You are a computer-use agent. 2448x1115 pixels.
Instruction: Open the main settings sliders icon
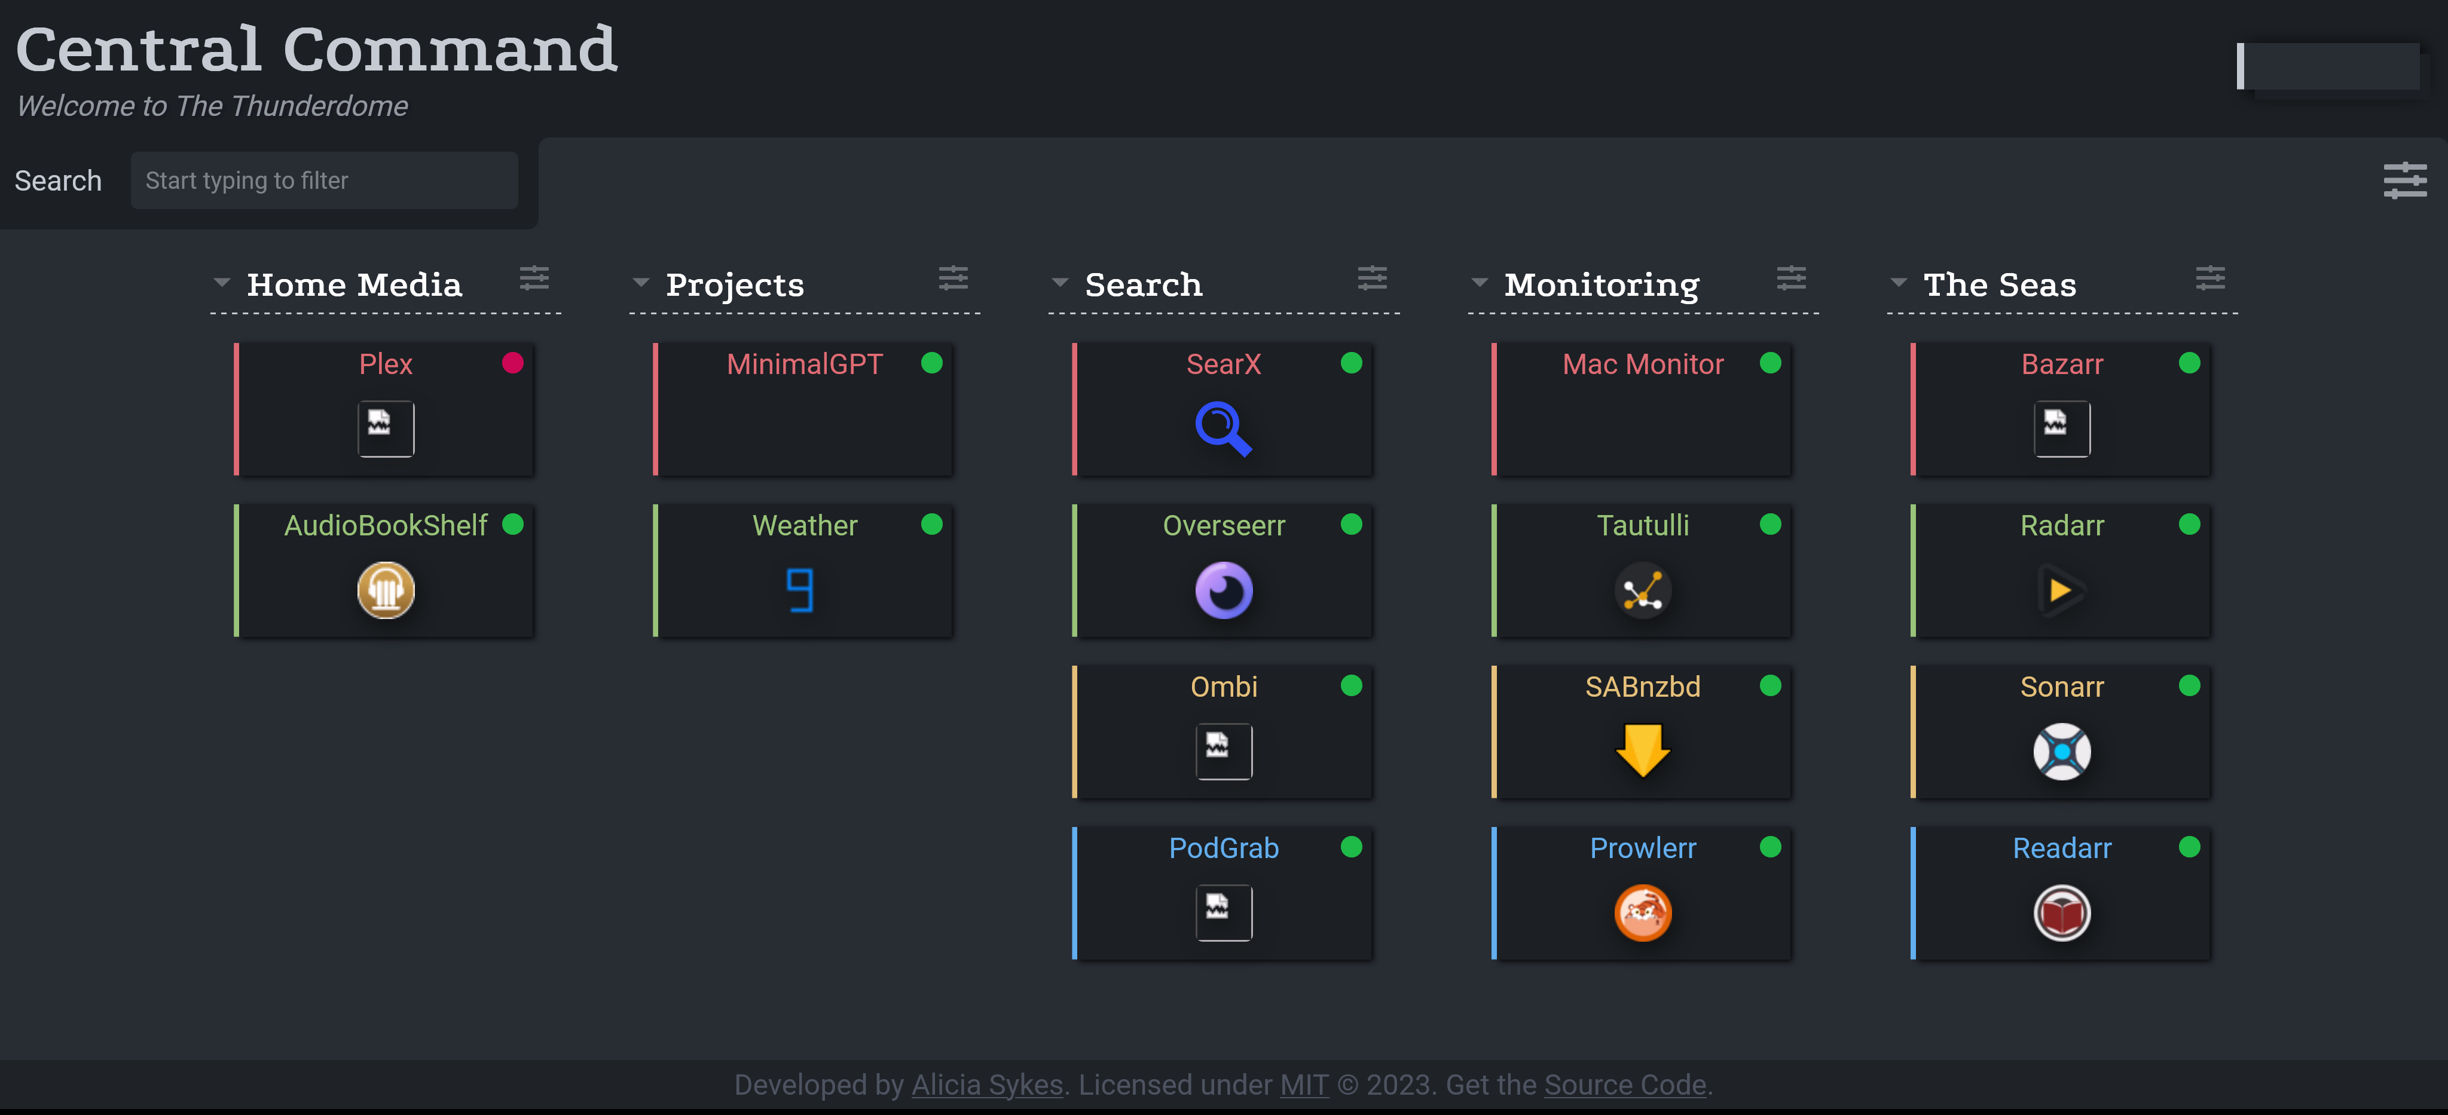point(2404,180)
